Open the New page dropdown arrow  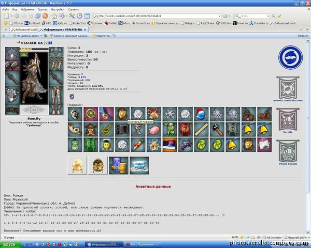(x=11, y=16)
